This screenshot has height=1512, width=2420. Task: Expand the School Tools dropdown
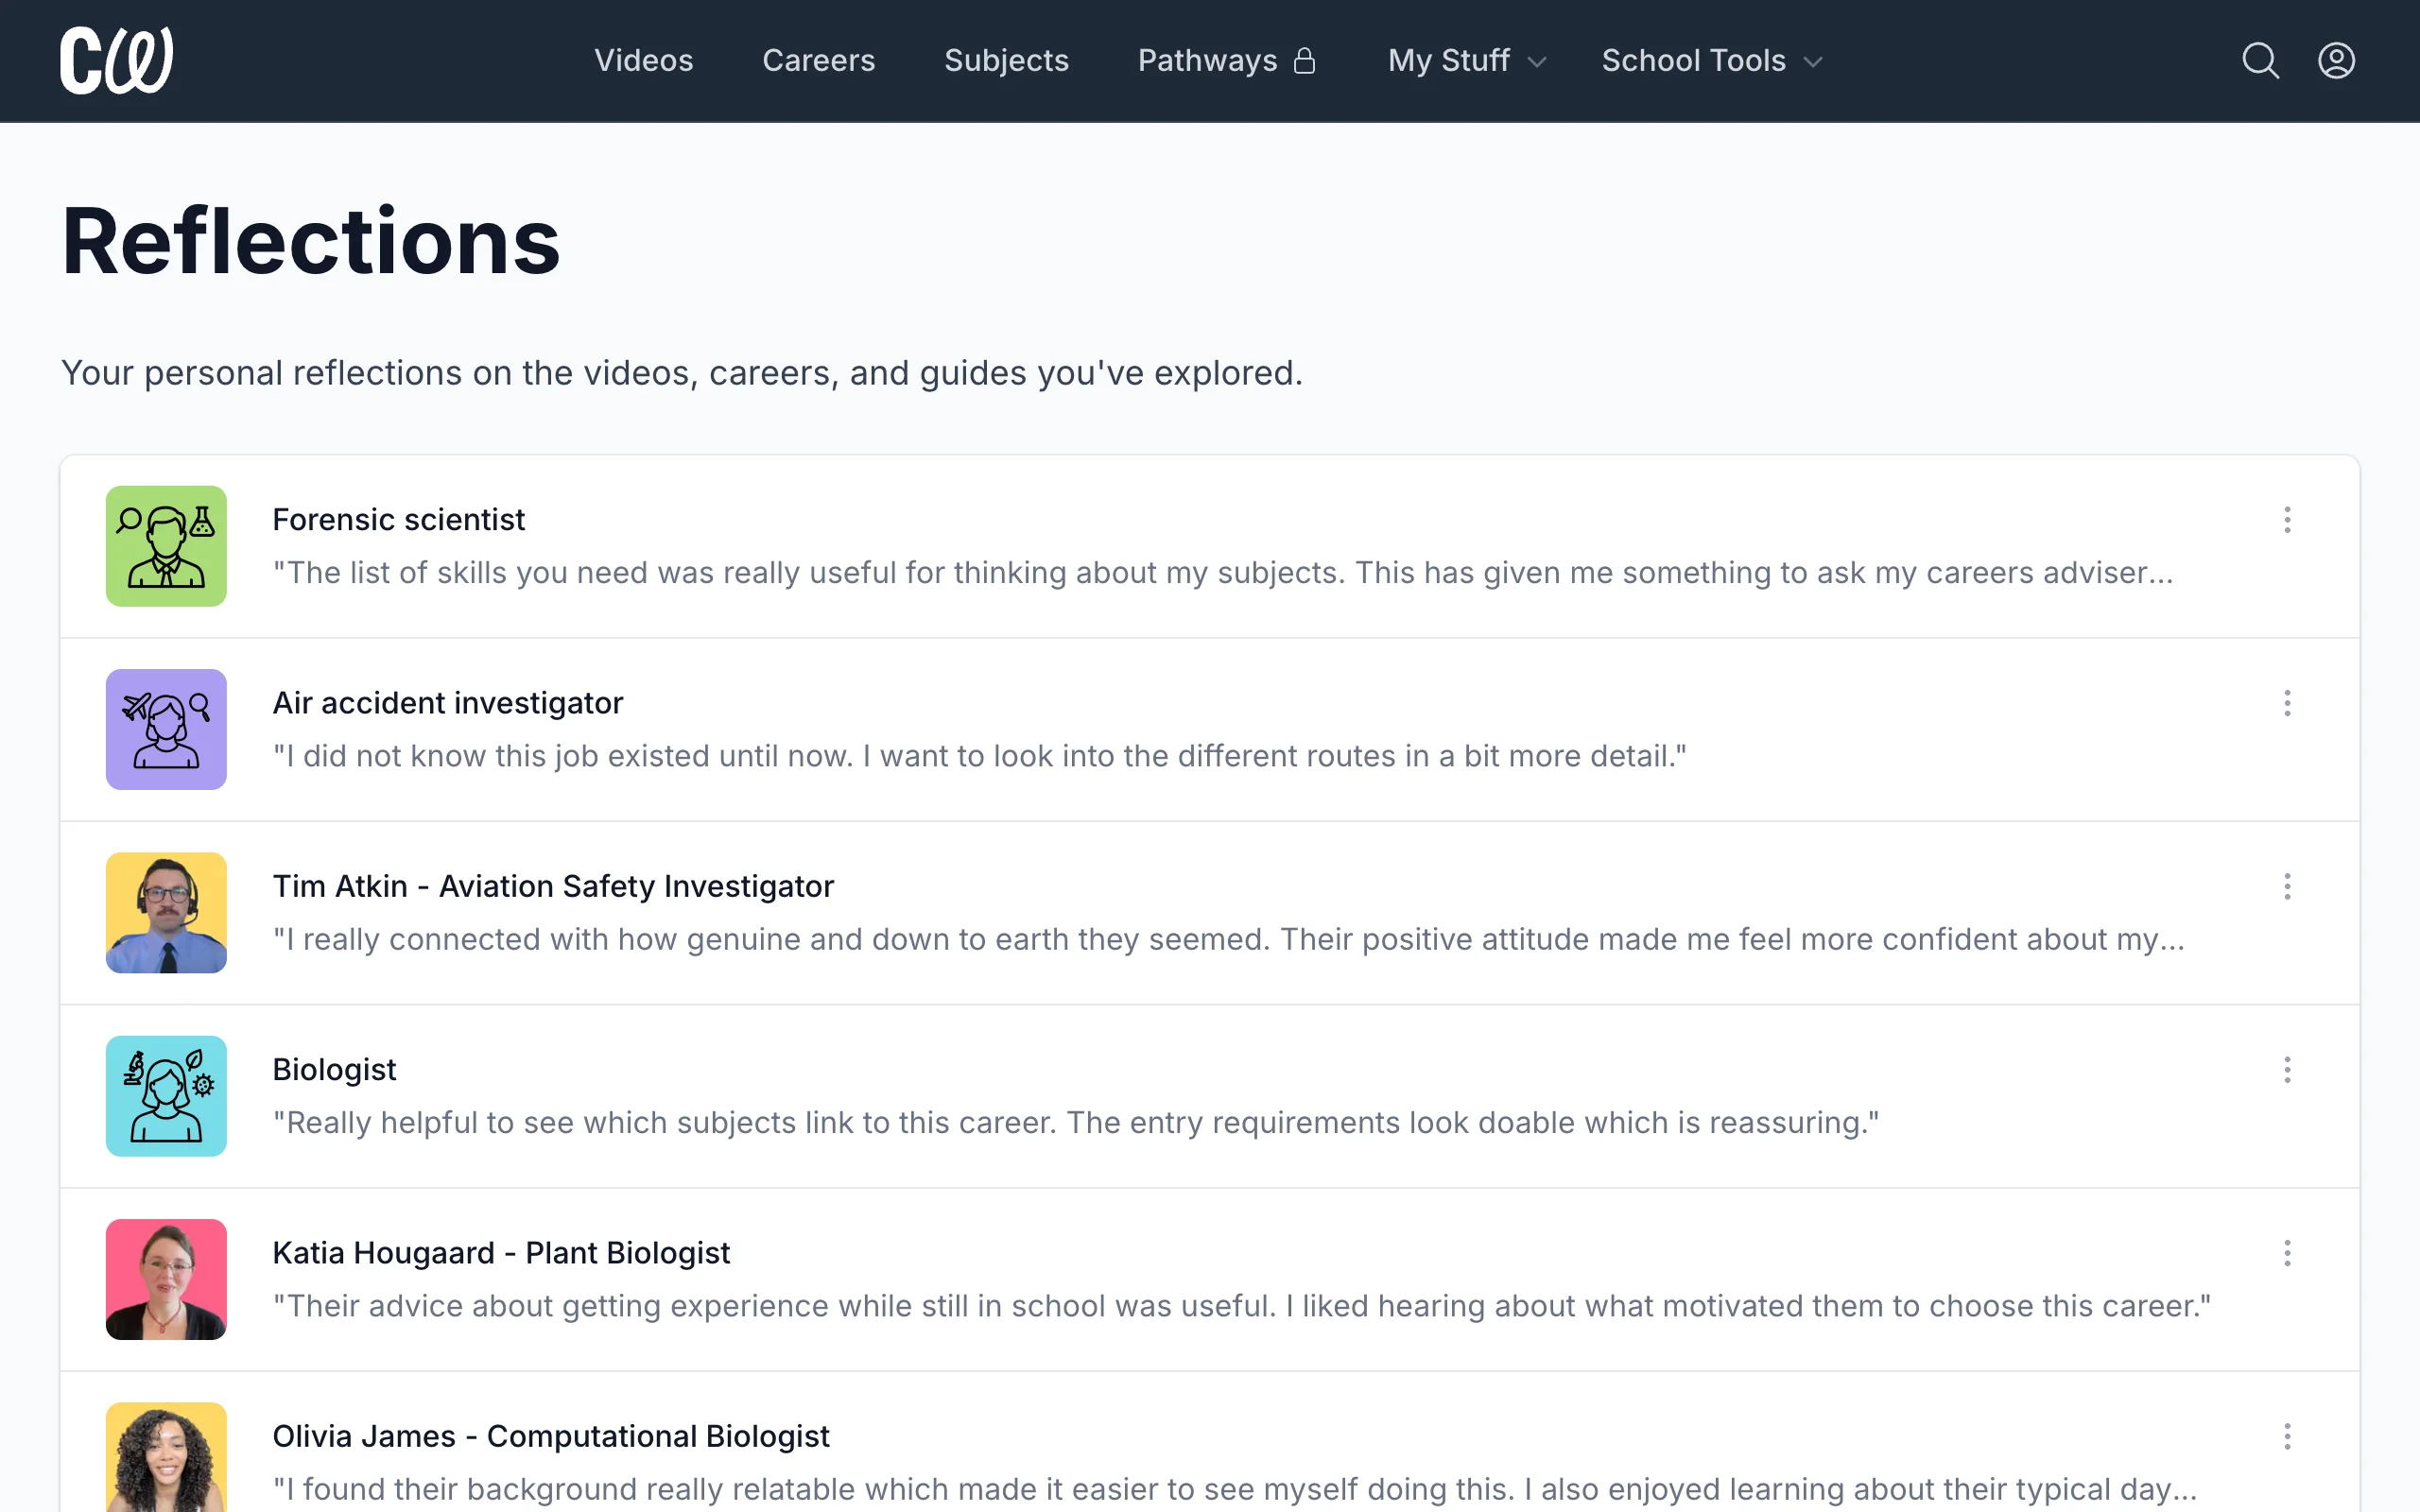click(x=1712, y=60)
